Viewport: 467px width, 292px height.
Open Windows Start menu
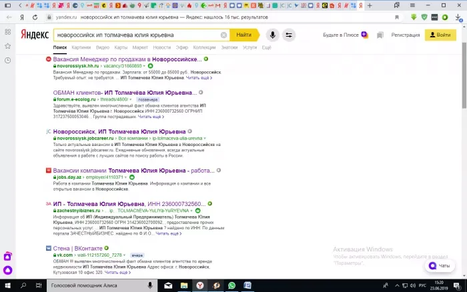(8, 285)
